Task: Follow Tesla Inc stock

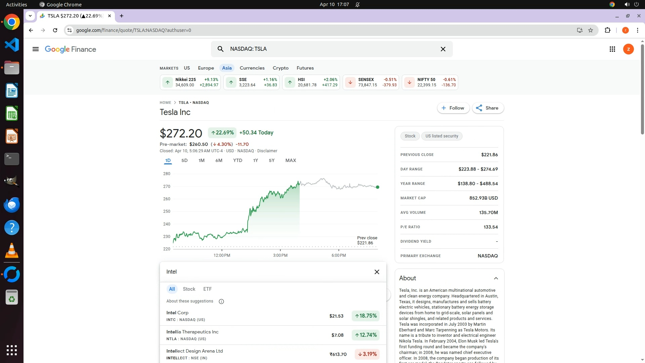Action: (x=453, y=108)
